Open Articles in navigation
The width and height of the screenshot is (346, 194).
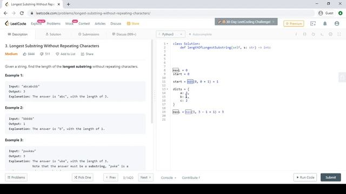[x=100, y=24]
